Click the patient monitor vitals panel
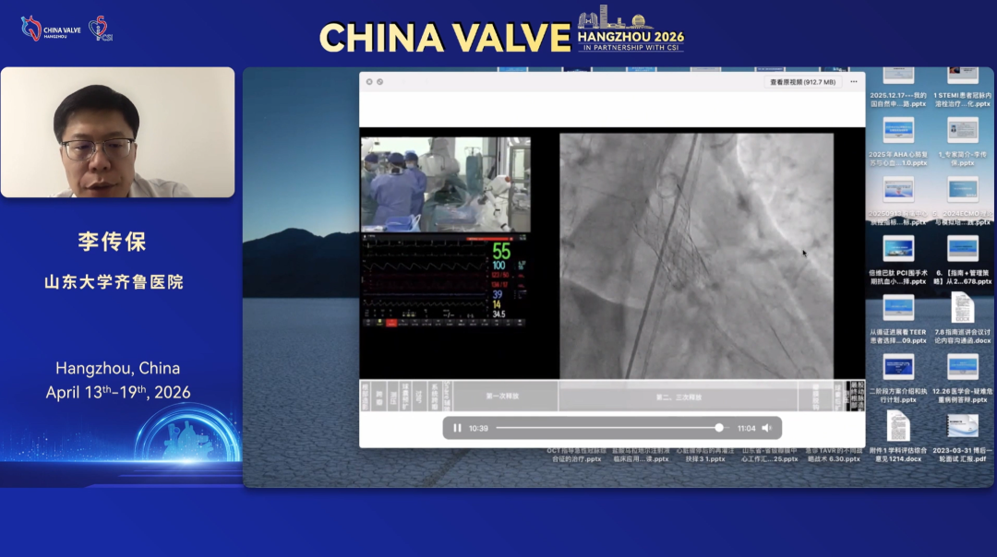 click(x=445, y=280)
